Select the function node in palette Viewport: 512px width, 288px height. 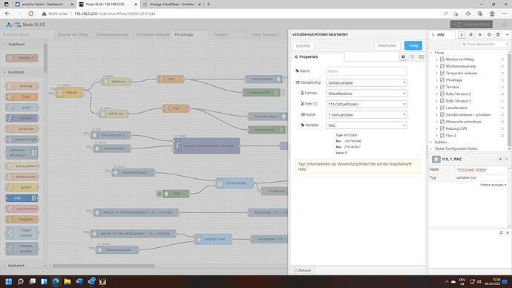tap(22, 118)
